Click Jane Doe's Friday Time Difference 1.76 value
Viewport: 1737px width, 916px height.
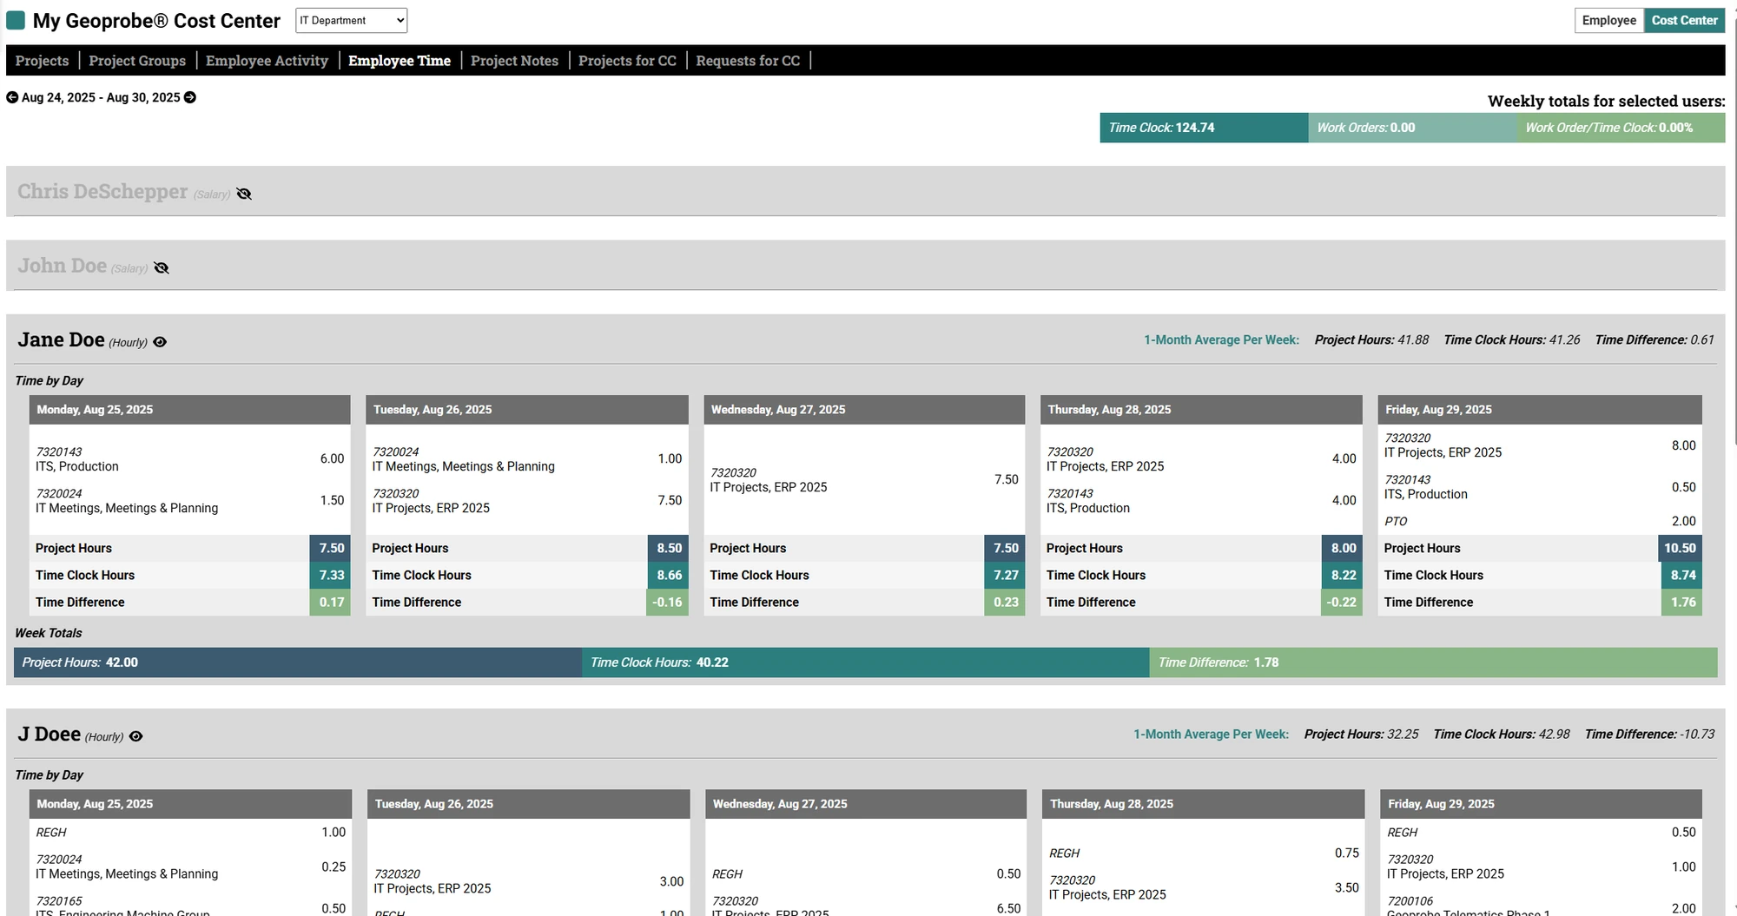click(x=1682, y=603)
